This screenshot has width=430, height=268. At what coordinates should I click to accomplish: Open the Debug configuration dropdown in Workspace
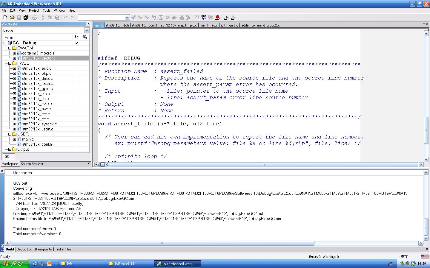(87, 30)
